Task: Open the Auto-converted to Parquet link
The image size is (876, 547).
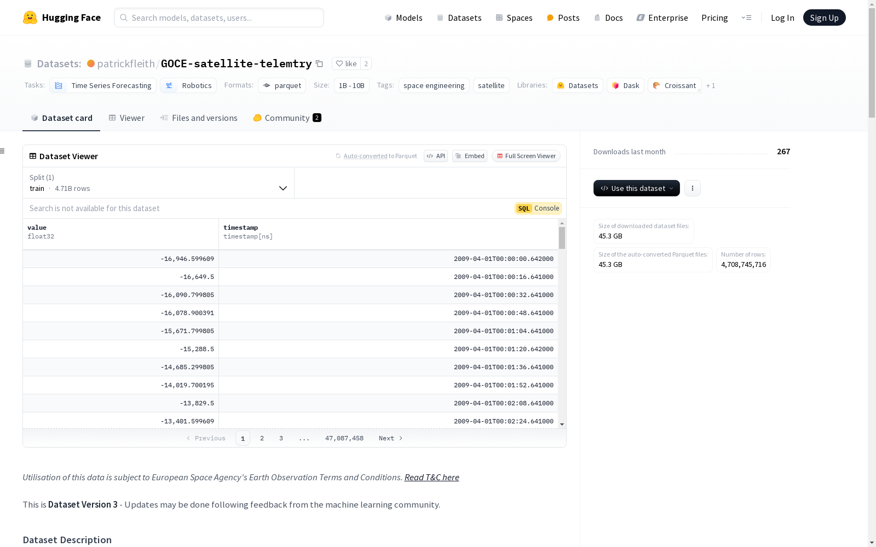Action: point(365,156)
